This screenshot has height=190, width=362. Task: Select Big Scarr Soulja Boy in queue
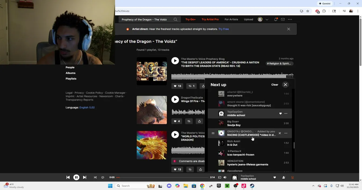coord(250,123)
